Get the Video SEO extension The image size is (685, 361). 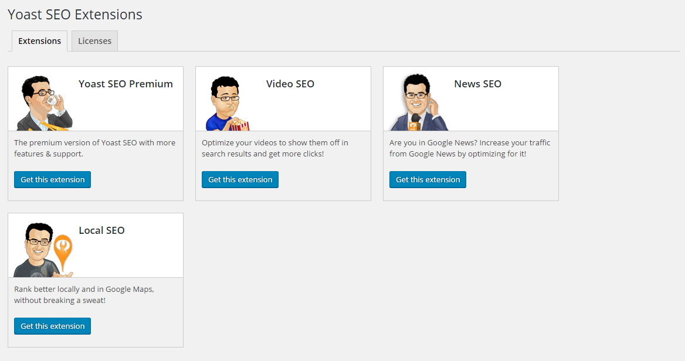(x=240, y=179)
